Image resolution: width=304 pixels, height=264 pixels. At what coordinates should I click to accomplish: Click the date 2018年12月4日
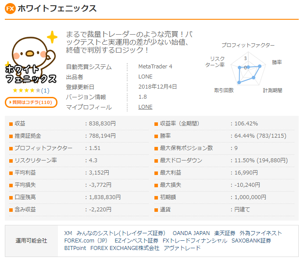point(157,87)
